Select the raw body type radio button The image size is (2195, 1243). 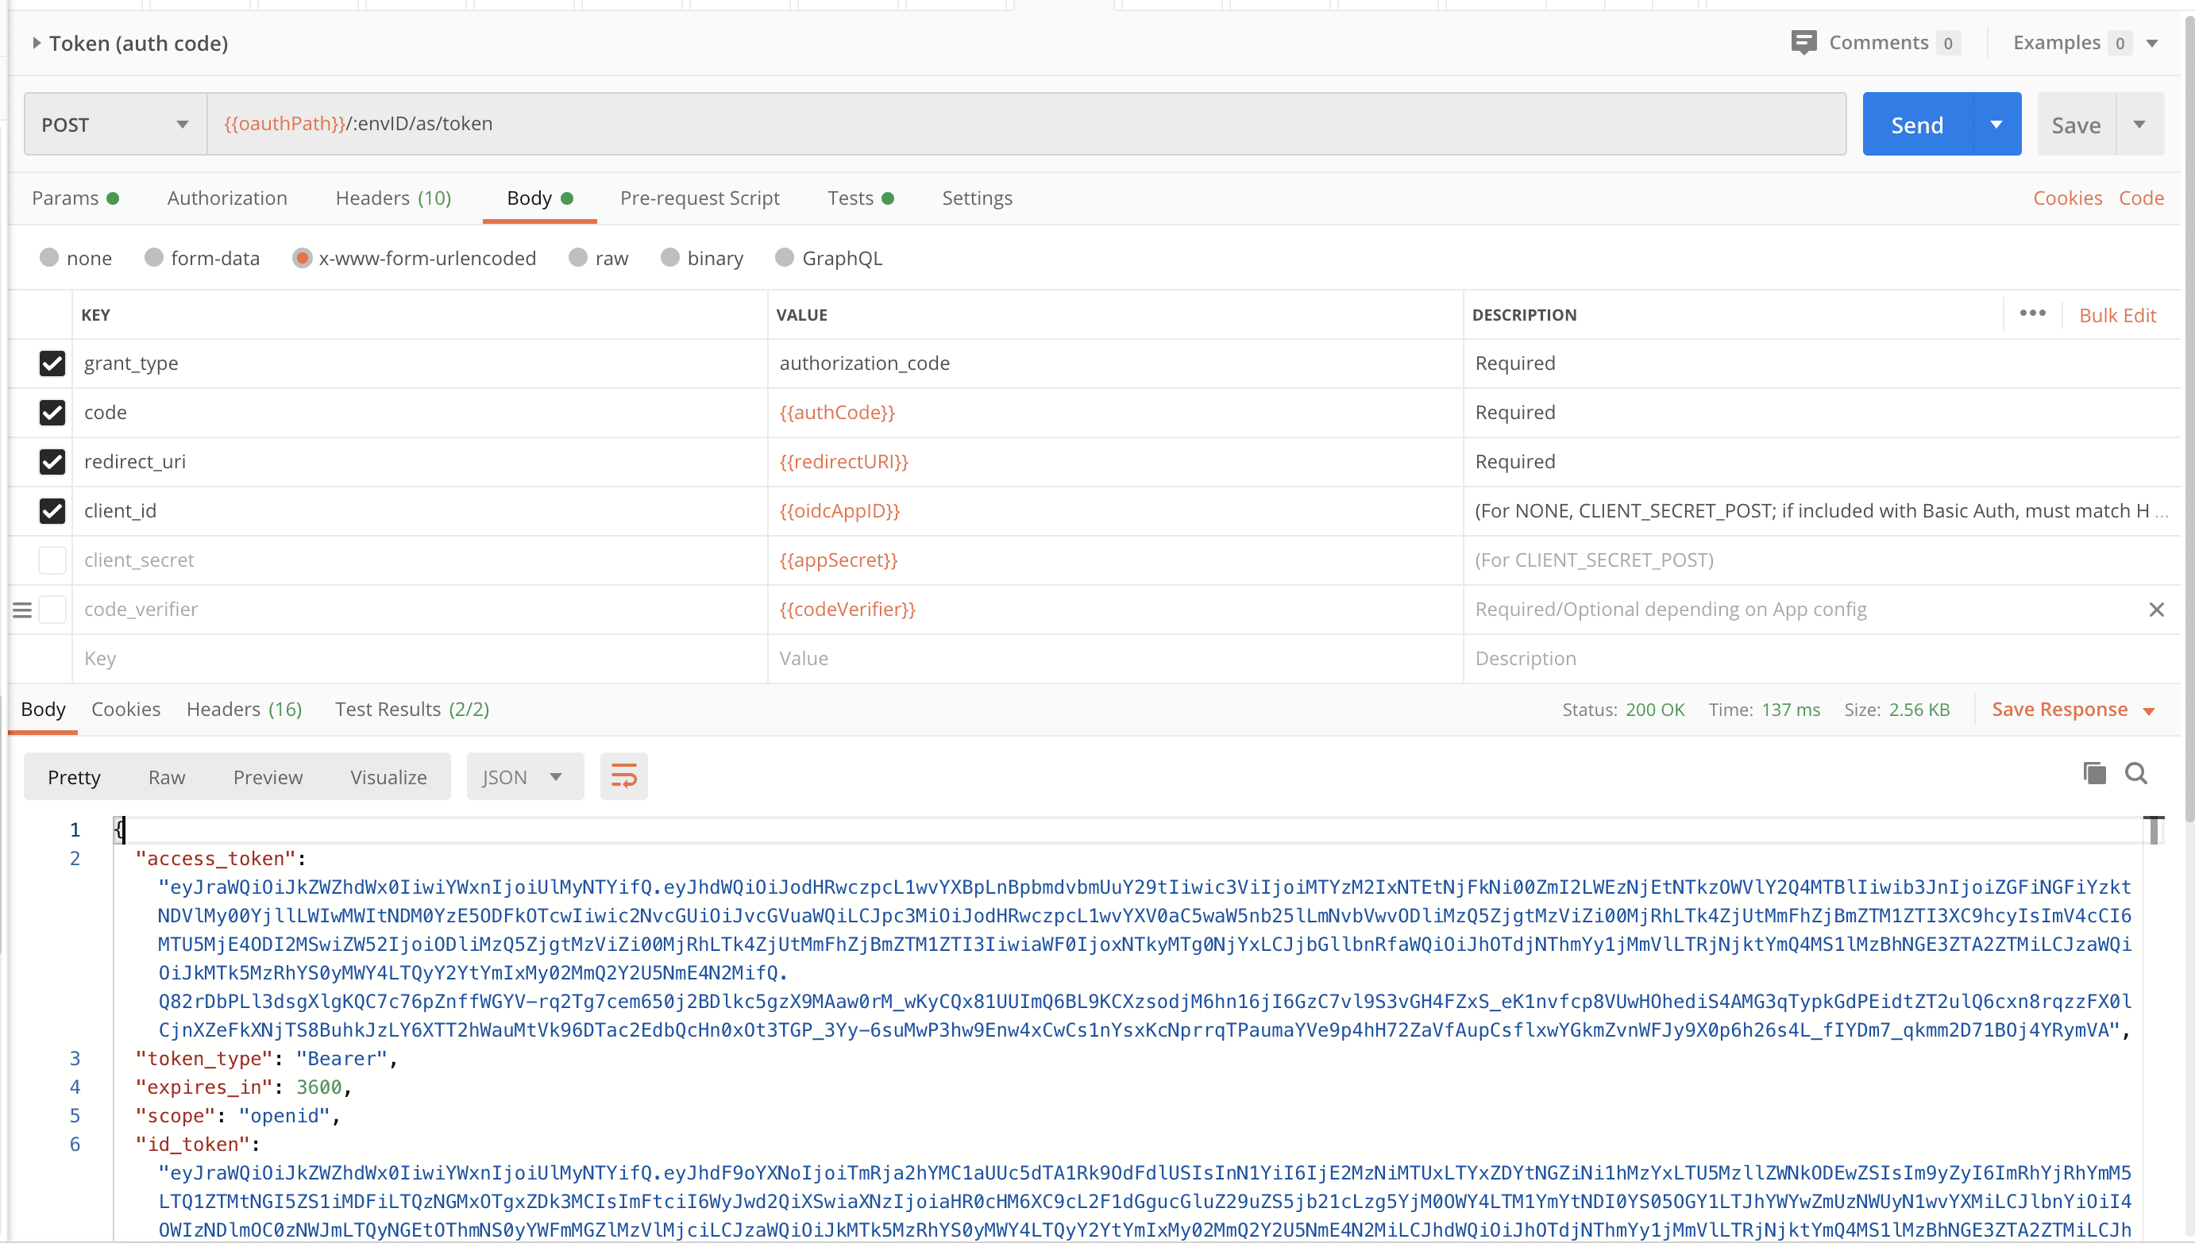(578, 258)
